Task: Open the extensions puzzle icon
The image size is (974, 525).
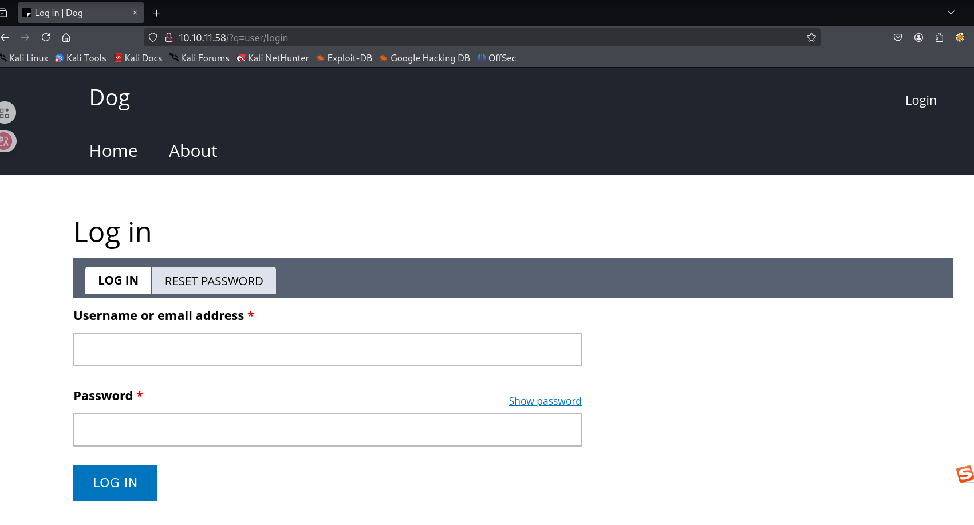Action: [x=939, y=37]
